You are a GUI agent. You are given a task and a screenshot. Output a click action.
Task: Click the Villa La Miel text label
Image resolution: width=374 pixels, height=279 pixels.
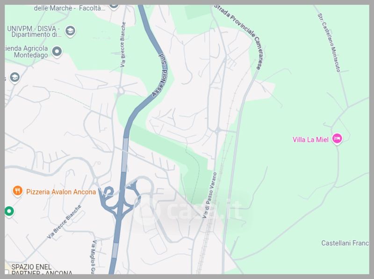tap(310, 139)
